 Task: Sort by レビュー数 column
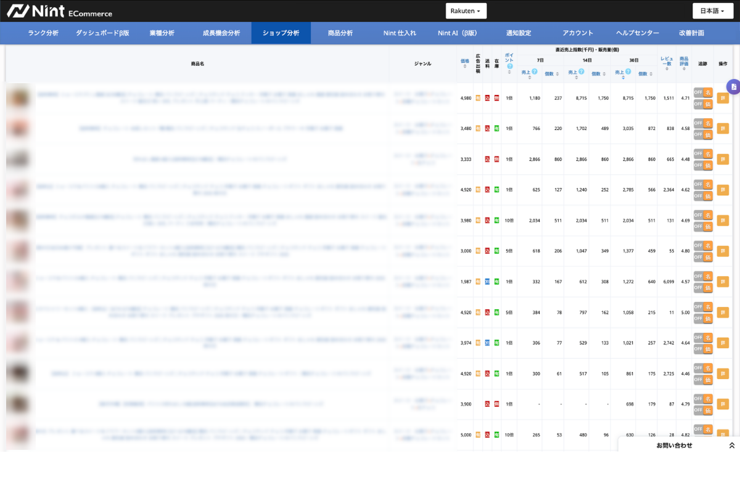coord(667,63)
